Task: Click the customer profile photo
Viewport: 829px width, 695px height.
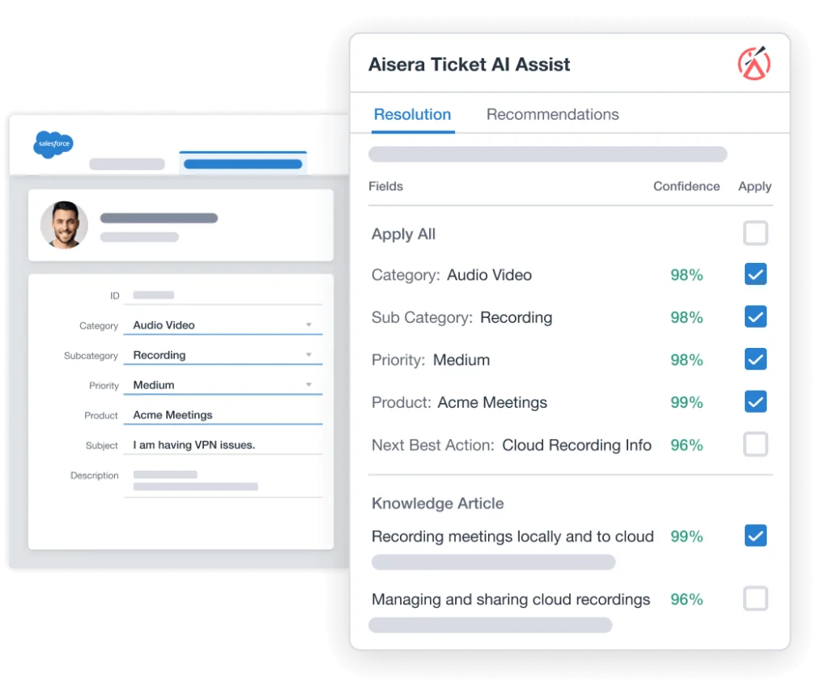Action: (65, 225)
